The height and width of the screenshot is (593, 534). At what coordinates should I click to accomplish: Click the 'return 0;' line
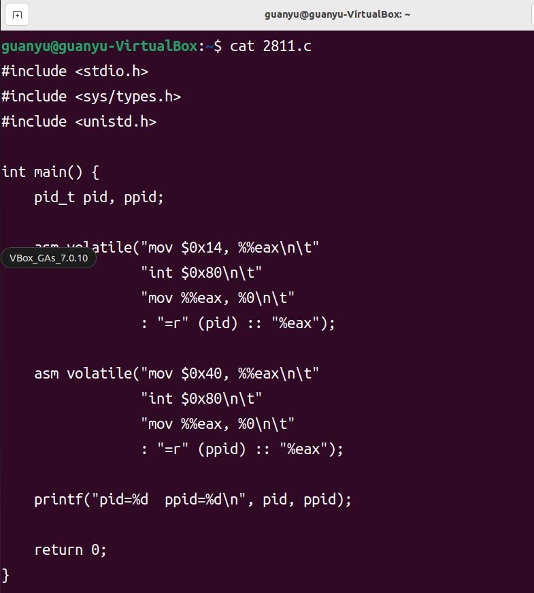[71, 550]
